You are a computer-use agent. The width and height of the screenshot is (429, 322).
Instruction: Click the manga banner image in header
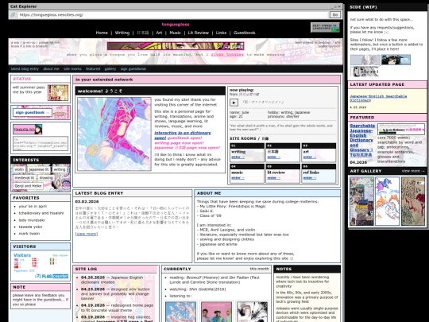pyautogui.click(x=176, y=46)
